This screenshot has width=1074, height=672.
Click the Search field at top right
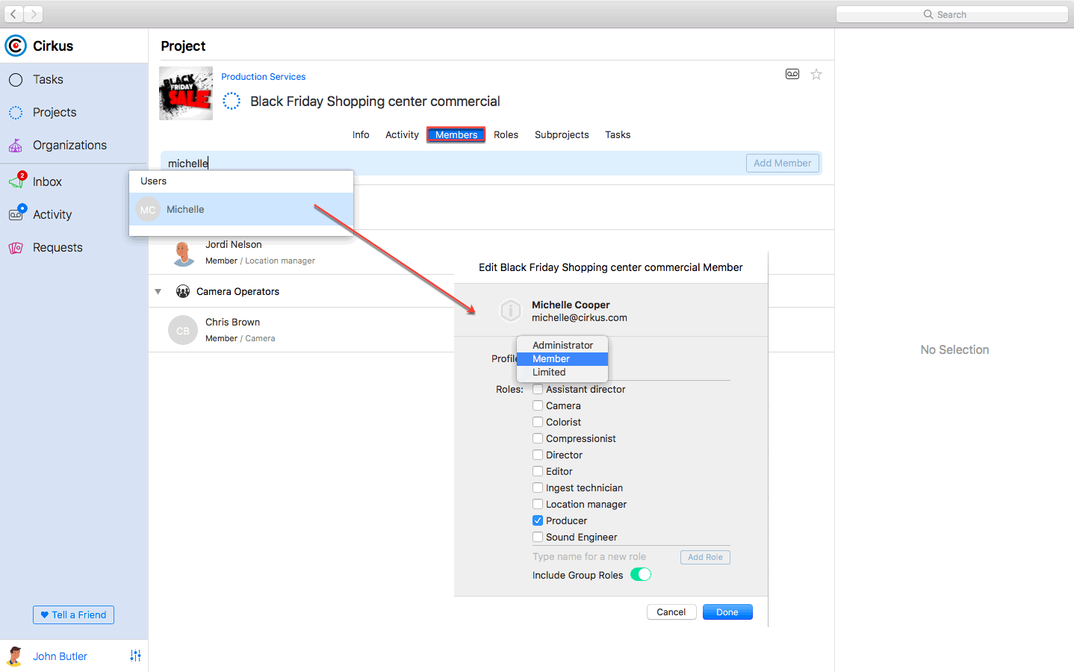coord(952,13)
